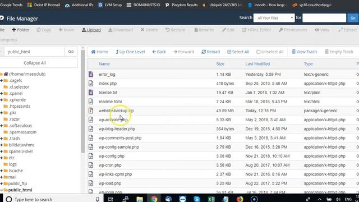
Task: Sort files by Last Modified column
Action: (x=257, y=64)
